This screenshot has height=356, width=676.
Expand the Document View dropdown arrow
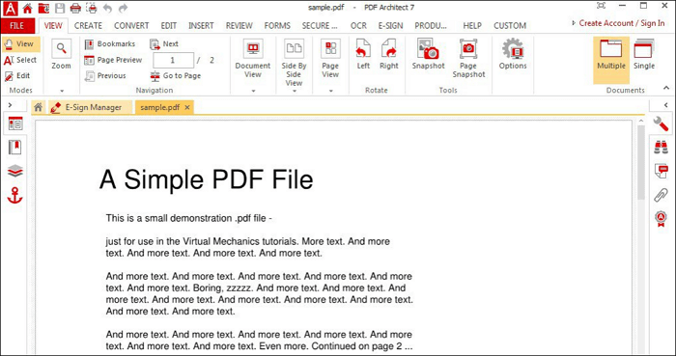pyautogui.click(x=253, y=91)
